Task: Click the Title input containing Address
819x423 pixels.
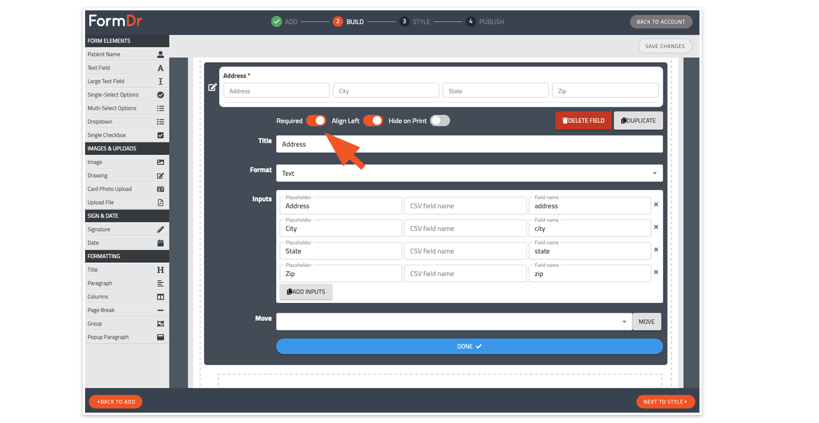Action: tap(469, 144)
